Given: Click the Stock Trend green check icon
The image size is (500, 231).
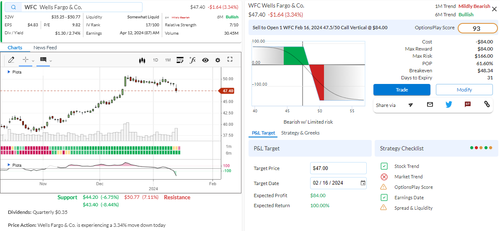Looking at the screenshot, I should pyautogui.click(x=384, y=166).
